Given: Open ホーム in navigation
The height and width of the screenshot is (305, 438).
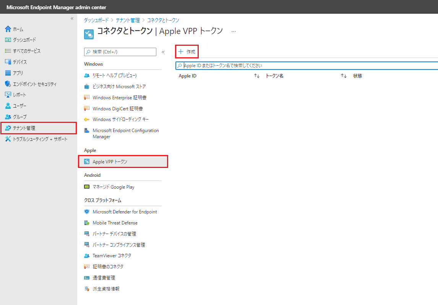Looking at the screenshot, I should click(18, 29).
